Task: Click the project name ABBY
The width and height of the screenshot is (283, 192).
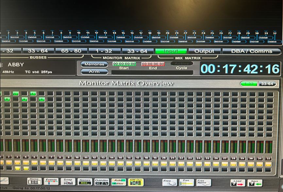Action: point(16,64)
